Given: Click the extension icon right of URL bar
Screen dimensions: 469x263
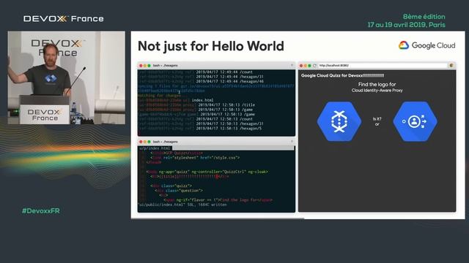Looking at the screenshot, I should tap(451, 65).
